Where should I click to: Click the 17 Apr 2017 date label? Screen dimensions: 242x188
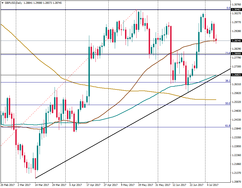[93, 185]
